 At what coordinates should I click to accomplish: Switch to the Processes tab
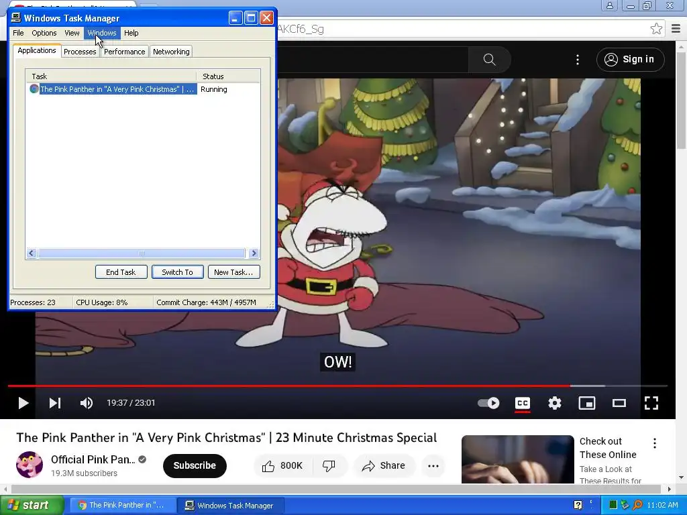80,52
